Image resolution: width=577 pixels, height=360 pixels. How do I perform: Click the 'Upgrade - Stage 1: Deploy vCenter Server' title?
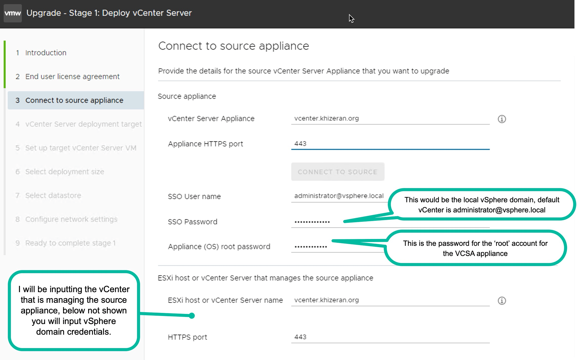point(109,13)
